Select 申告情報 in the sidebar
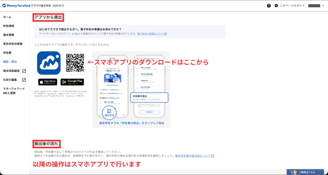This screenshot has width=328, height=175. point(9,26)
